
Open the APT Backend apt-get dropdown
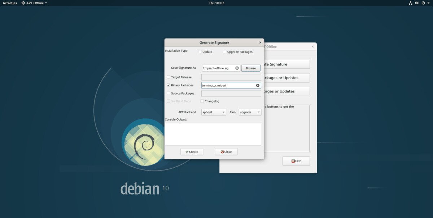click(214, 112)
